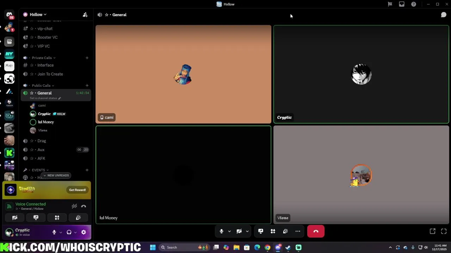This screenshot has height=253, width=451.
Task: Toggle camera in call control bar
Action: pyautogui.click(x=239, y=231)
